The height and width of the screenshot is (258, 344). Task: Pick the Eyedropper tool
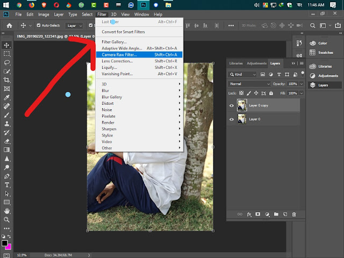(6, 97)
